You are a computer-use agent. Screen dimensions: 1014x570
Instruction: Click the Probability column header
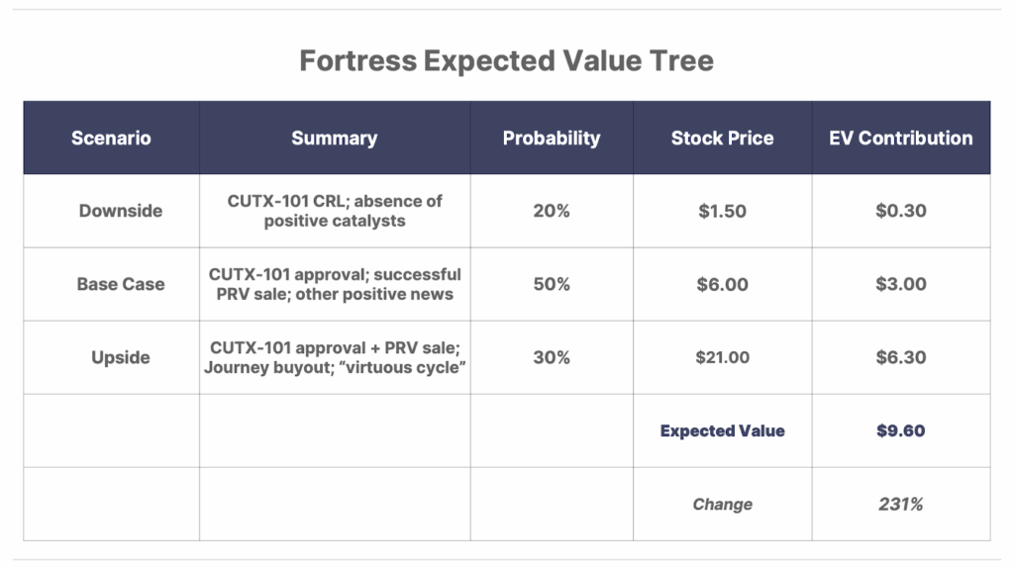point(552,138)
